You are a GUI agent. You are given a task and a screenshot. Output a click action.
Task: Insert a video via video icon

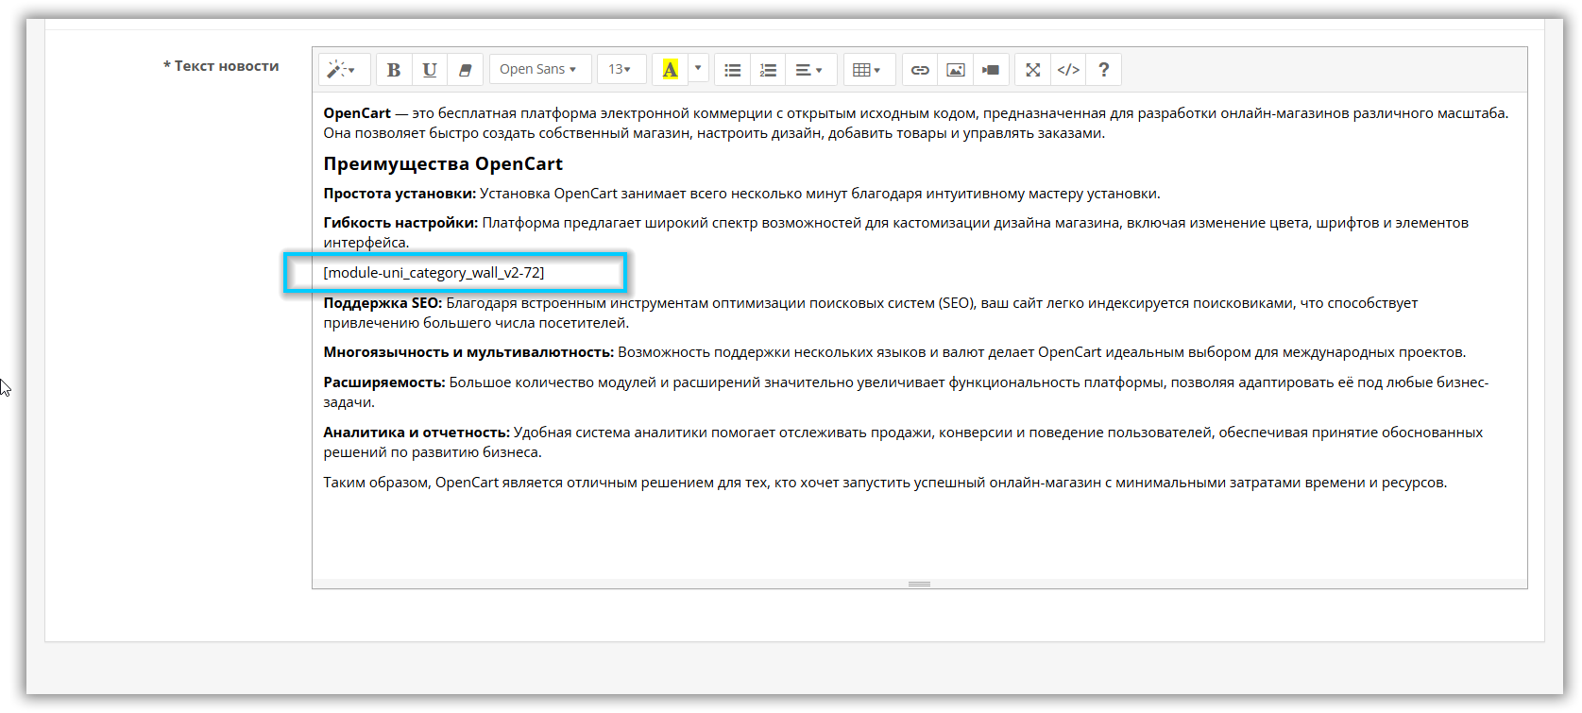coord(991,70)
